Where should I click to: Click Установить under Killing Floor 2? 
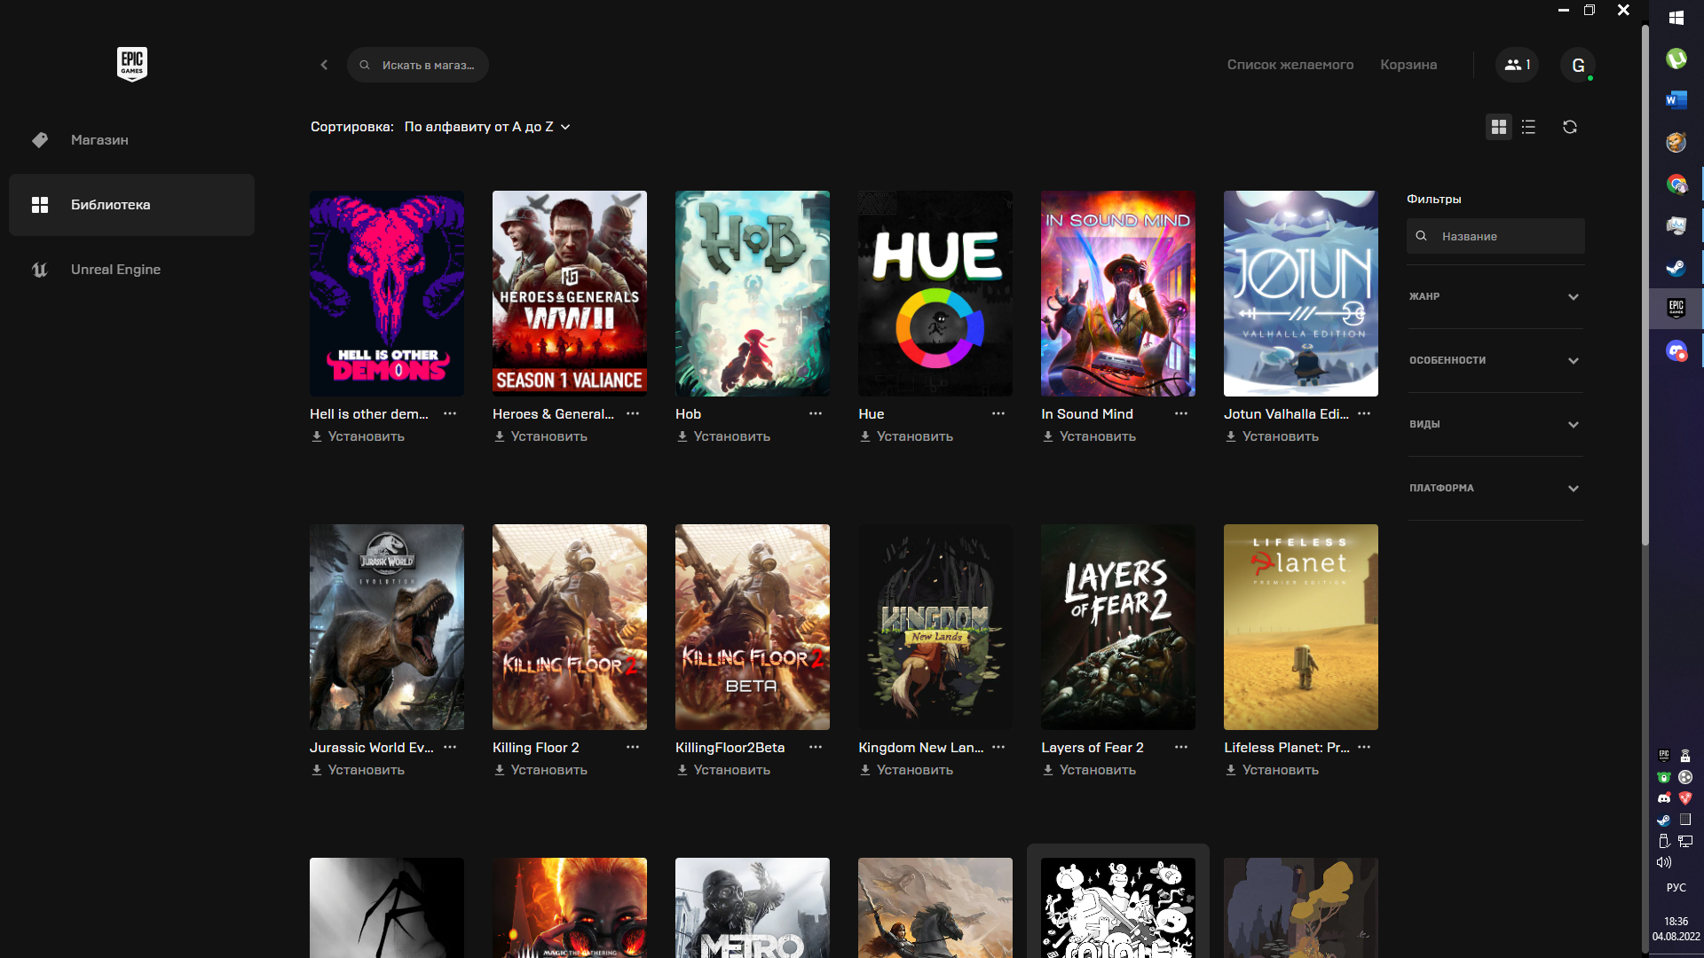point(540,770)
